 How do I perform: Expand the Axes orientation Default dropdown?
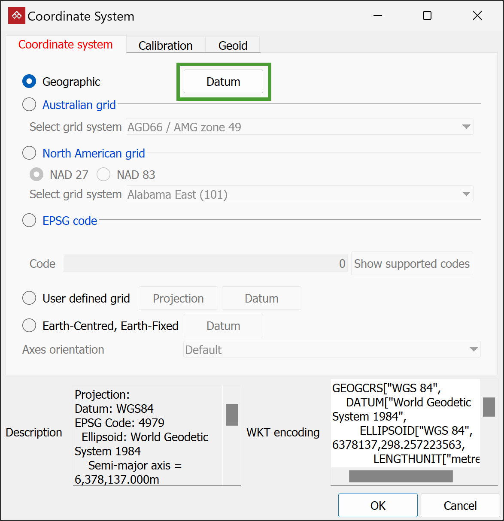(x=332, y=349)
